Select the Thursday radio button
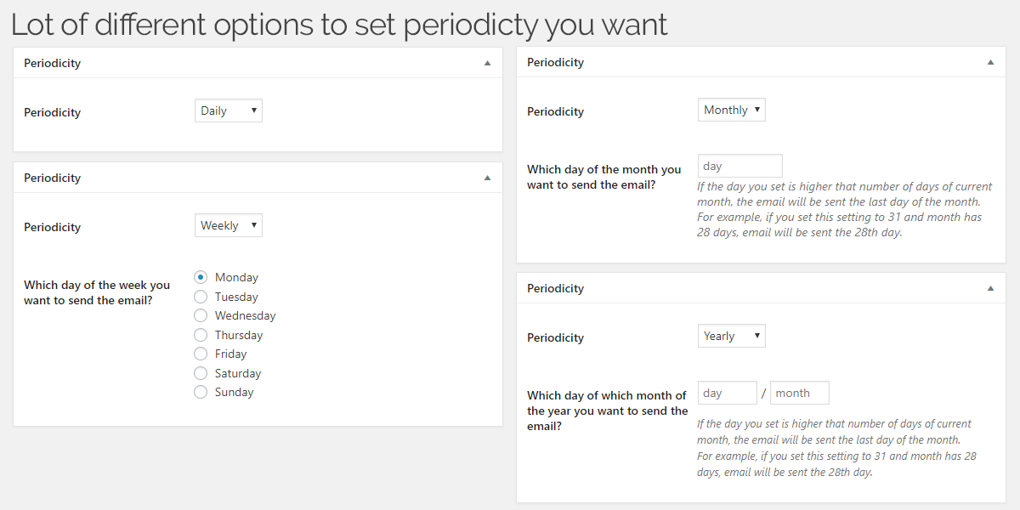Viewport: 1020px width, 510px height. [201, 335]
